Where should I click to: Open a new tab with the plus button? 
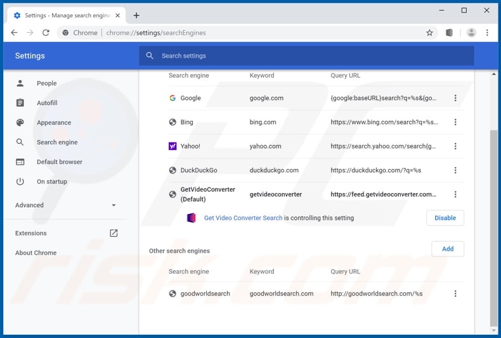[x=136, y=15]
